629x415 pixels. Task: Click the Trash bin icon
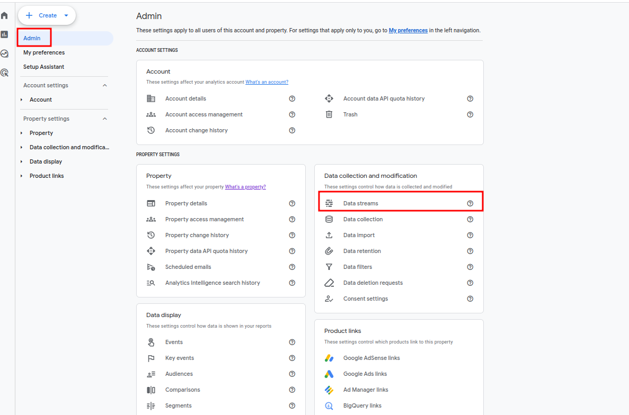click(x=329, y=114)
